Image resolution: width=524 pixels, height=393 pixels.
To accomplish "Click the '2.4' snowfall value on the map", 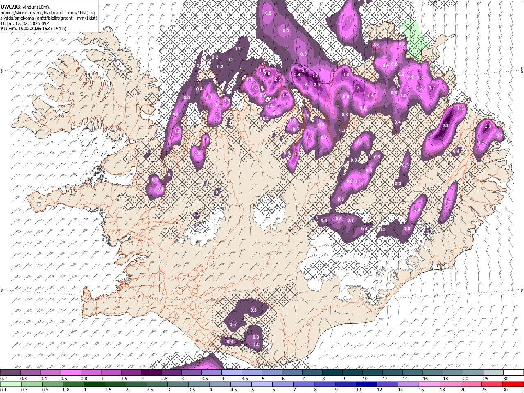I will pos(297,75).
